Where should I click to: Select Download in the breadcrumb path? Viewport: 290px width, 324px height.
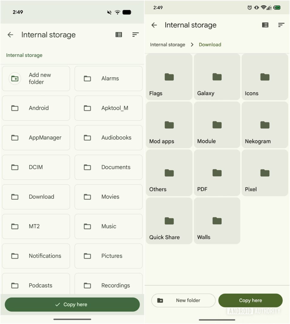(210, 44)
